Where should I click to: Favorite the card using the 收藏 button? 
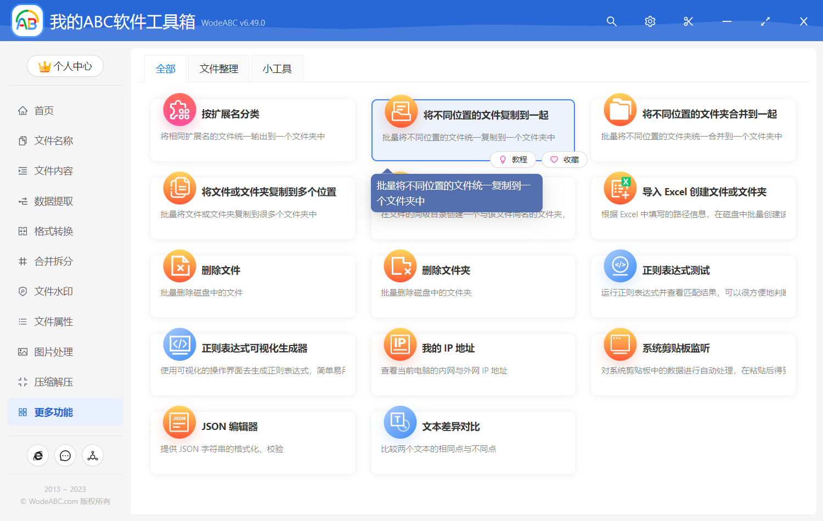click(565, 160)
